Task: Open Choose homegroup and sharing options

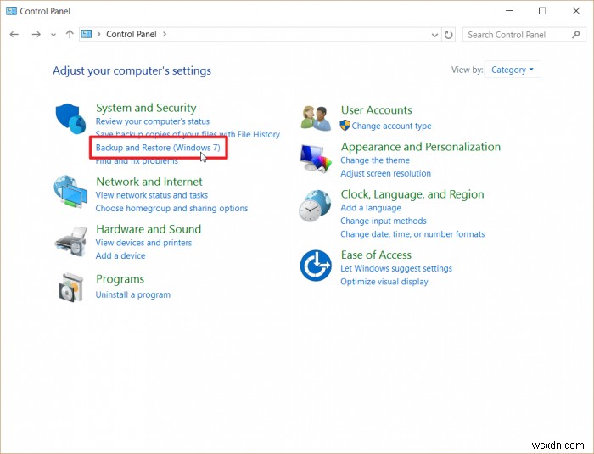Action: coord(171,209)
